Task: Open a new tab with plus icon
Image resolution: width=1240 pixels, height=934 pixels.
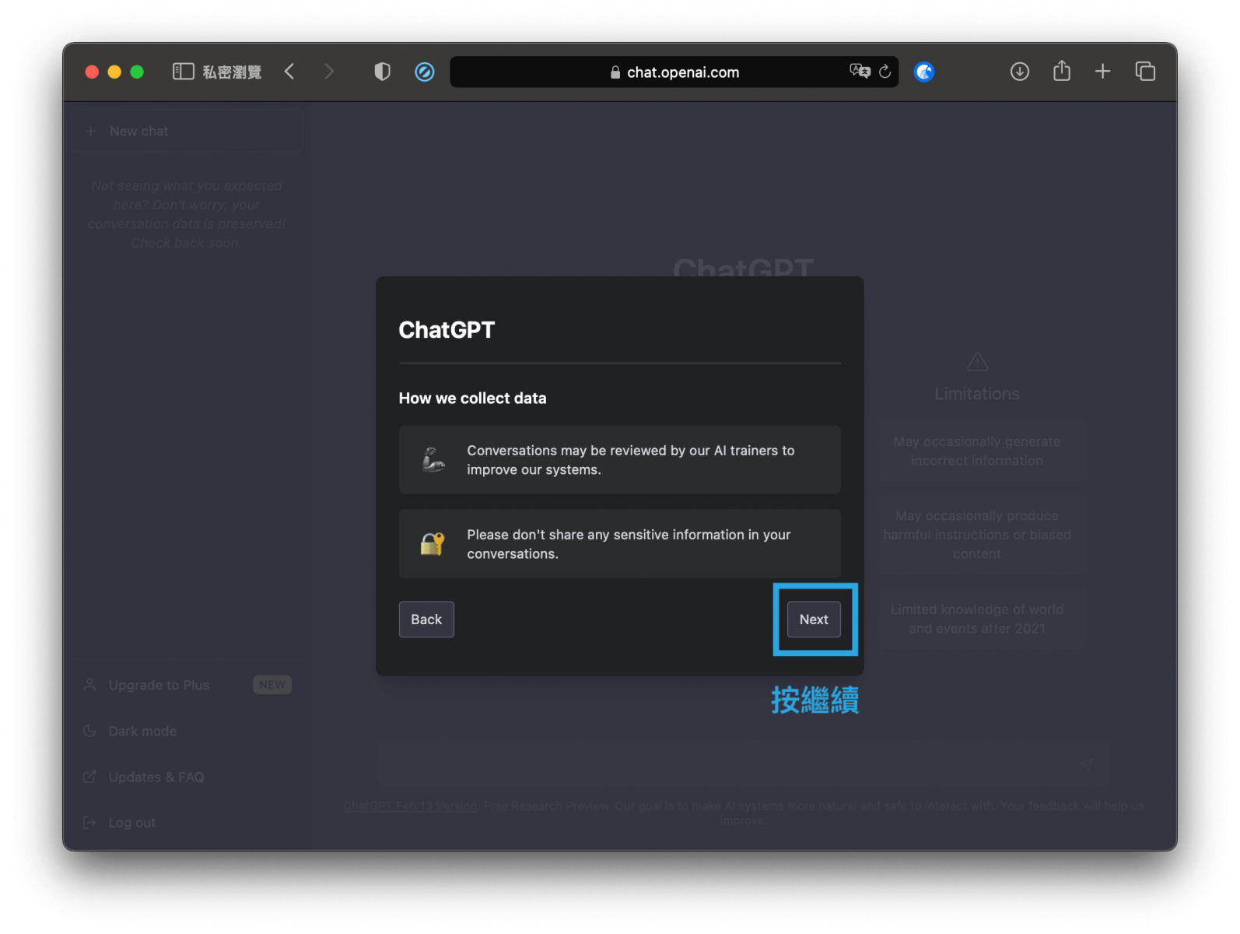Action: click(1102, 72)
